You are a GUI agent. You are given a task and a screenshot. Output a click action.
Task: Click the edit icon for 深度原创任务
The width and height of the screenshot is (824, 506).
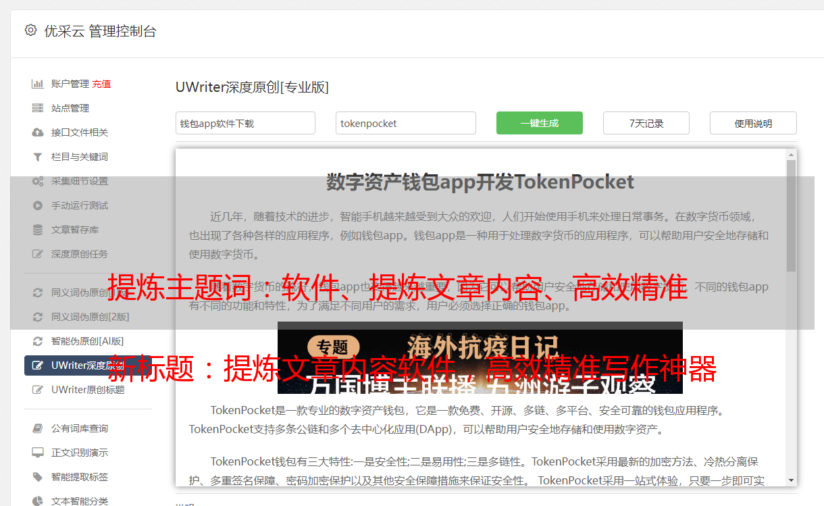[38, 254]
